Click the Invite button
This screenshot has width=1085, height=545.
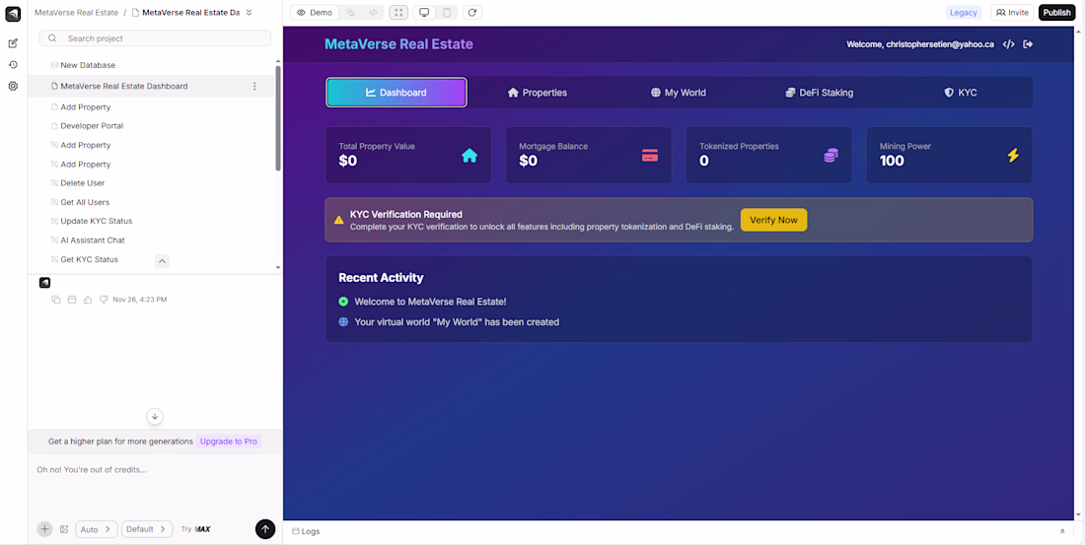pos(1012,13)
